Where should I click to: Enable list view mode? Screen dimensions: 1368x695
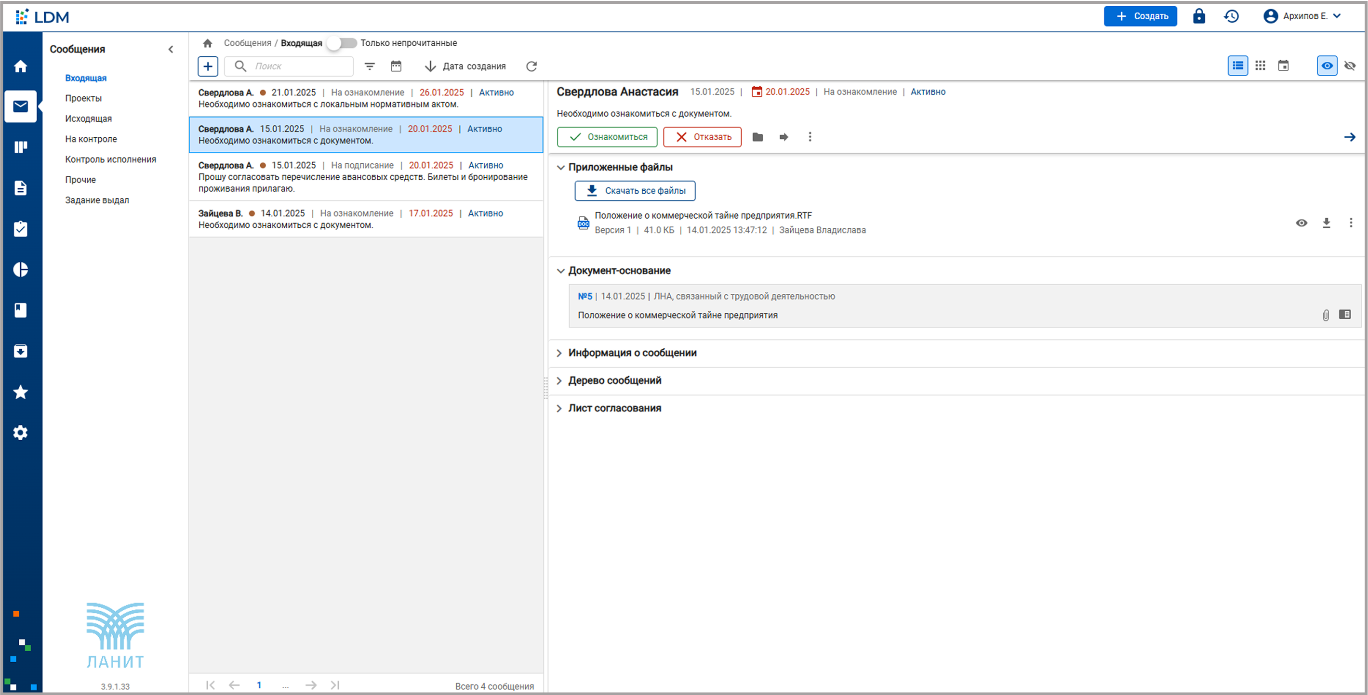(x=1238, y=66)
